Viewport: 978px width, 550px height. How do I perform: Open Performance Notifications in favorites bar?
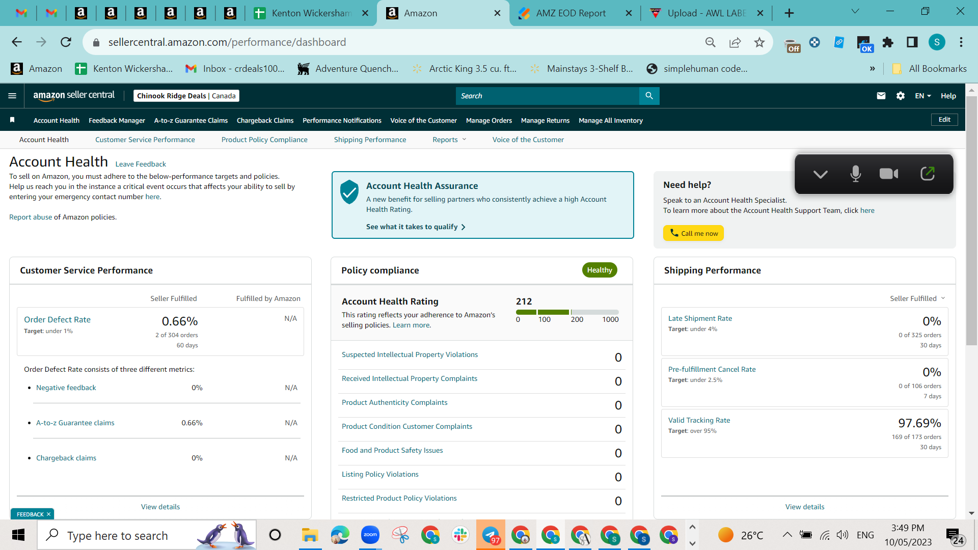342,120
